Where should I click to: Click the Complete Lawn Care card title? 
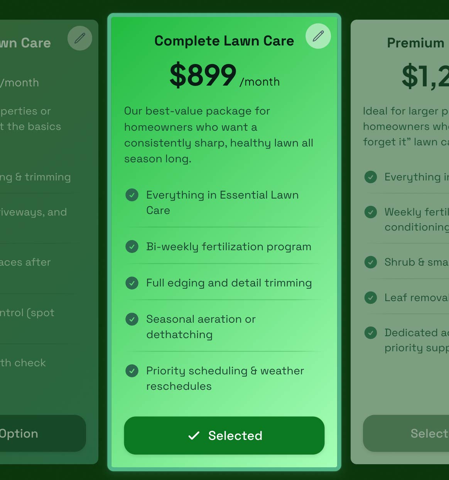tap(224, 41)
